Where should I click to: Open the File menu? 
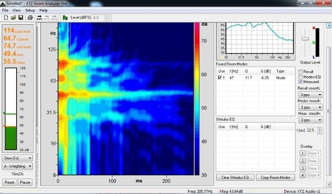click(5, 10)
